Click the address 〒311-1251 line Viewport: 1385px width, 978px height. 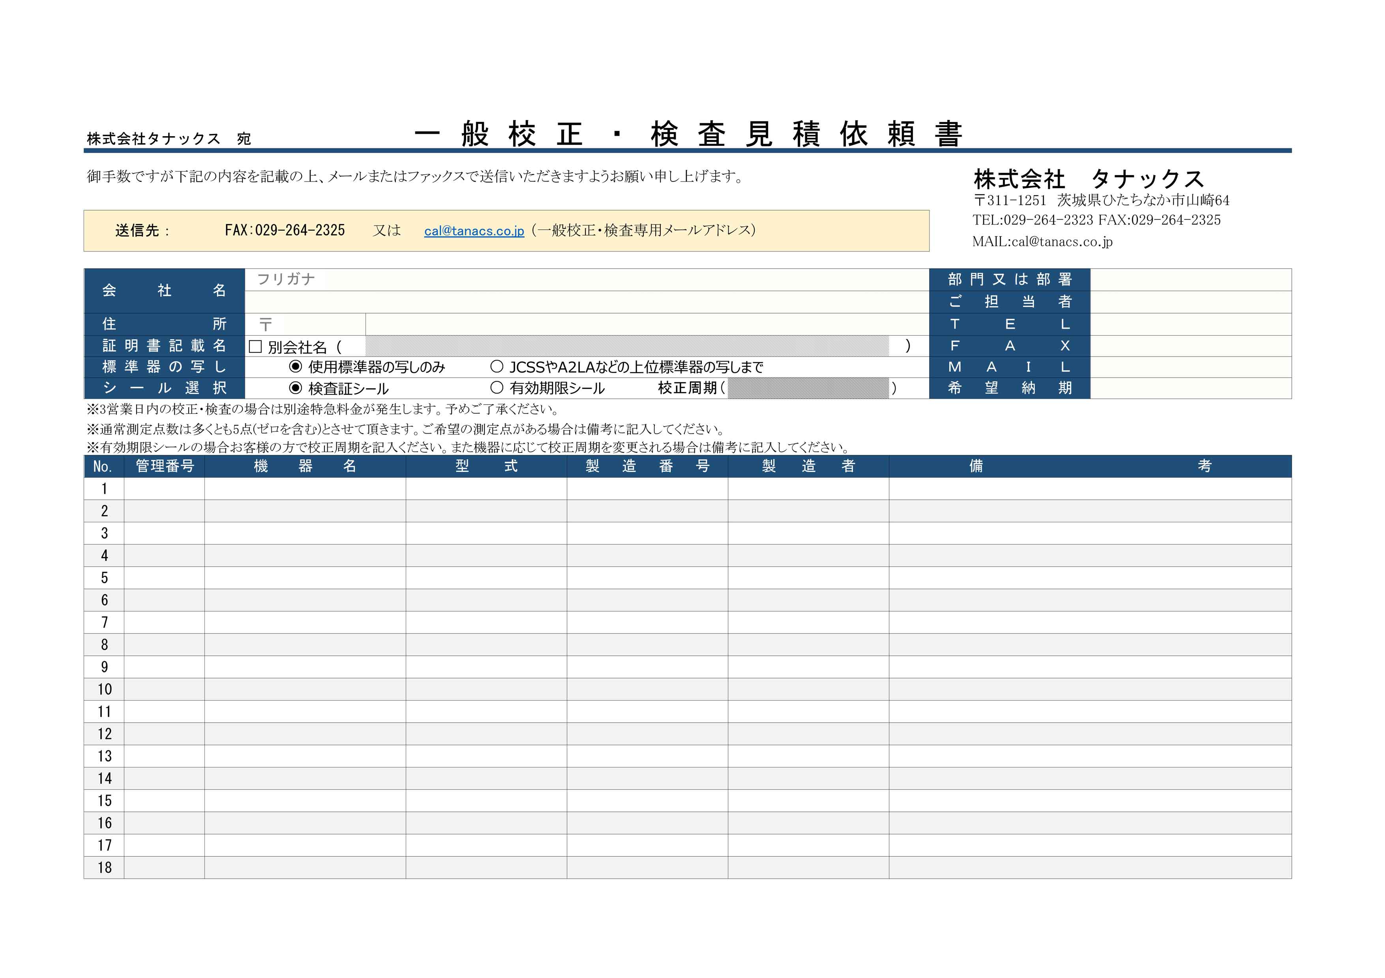point(1102,200)
